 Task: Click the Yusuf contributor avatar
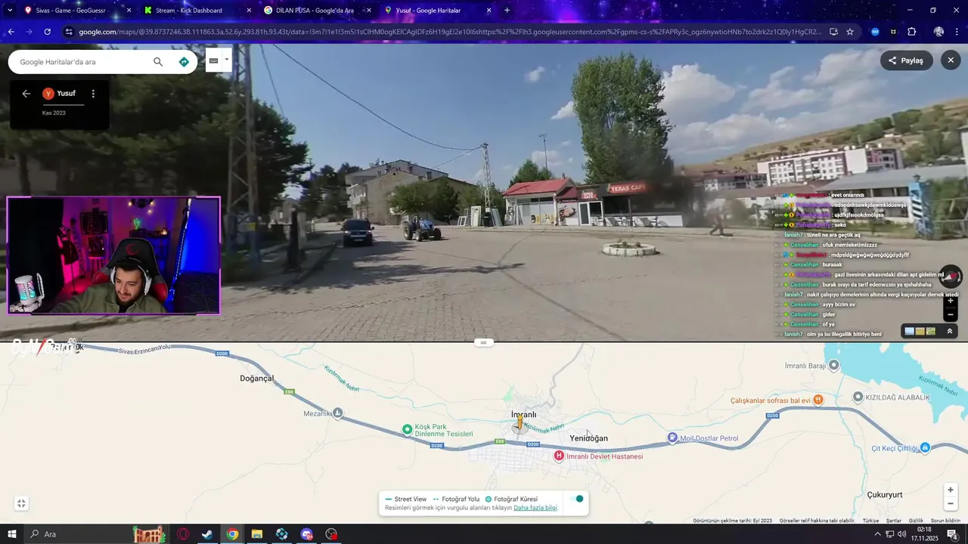pyautogui.click(x=48, y=94)
